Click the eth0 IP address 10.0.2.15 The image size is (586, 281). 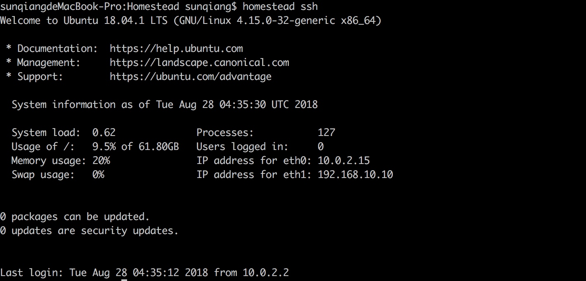[x=344, y=161]
